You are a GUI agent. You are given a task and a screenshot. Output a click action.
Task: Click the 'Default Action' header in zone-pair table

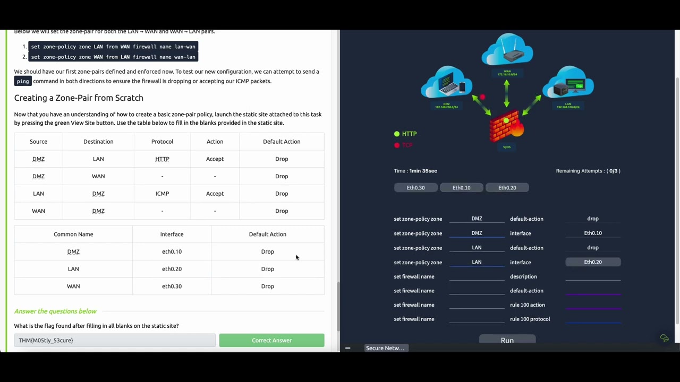coord(282,142)
